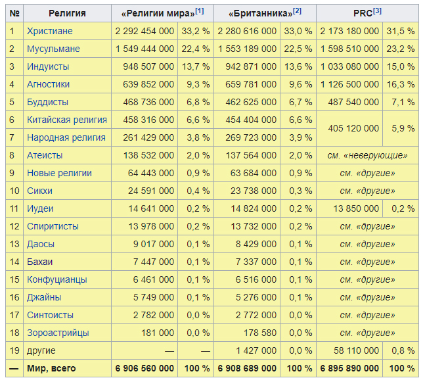The width and height of the screenshot is (423, 380).
Task: Open the Джайны link
Action: pos(44,297)
